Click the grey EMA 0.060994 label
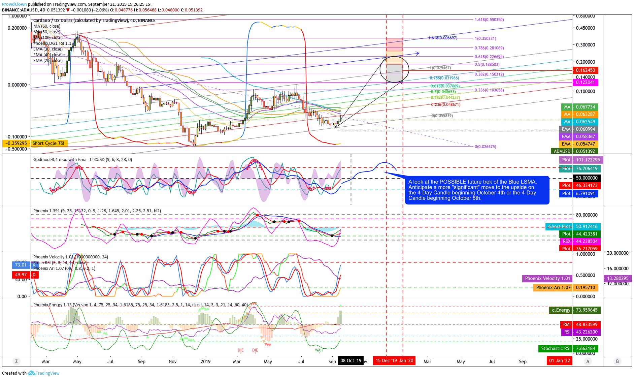634x379 pixels. tap(578, 129)
